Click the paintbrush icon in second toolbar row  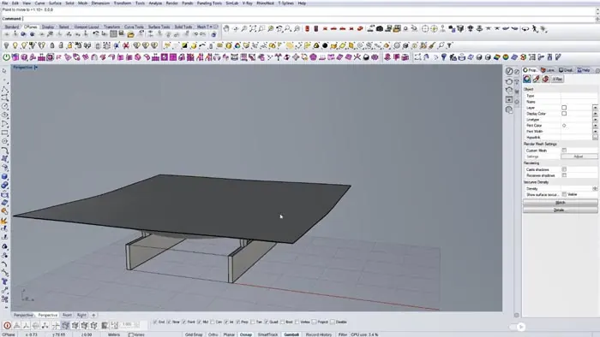(x=432, y=45)
